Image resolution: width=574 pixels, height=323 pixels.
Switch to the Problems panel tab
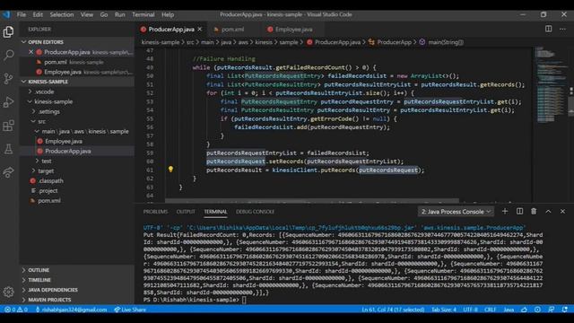(x=155, y=212)
